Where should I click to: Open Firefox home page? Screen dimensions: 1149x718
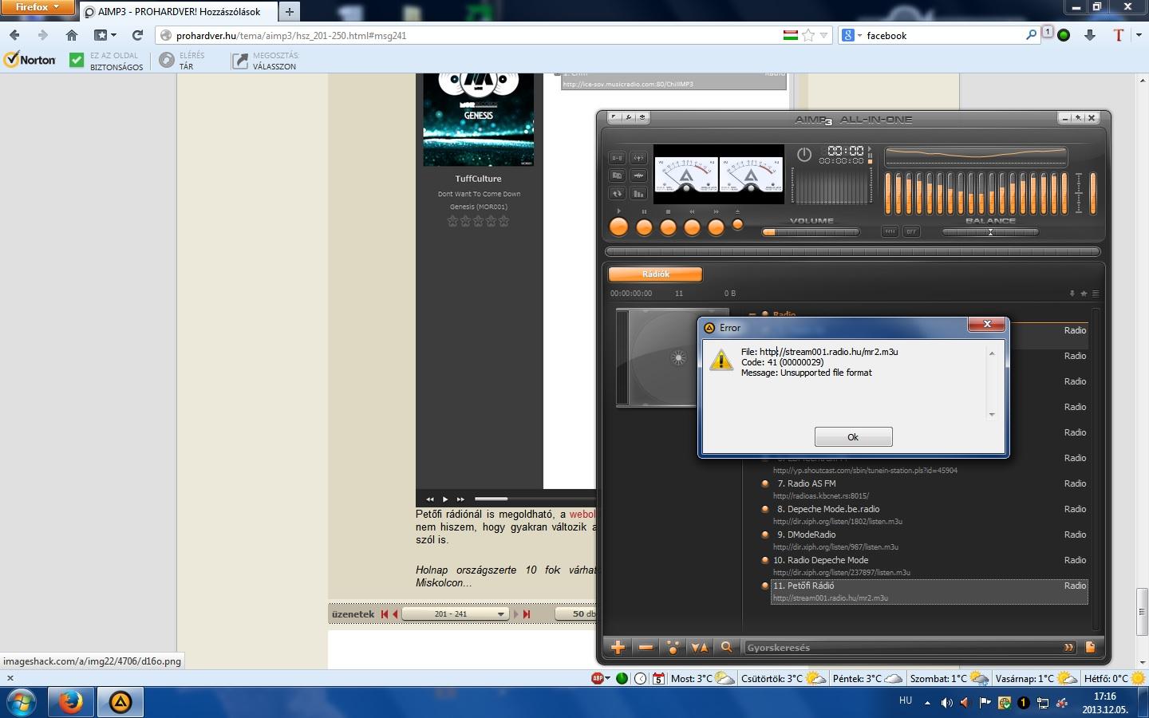[x=72, y=35]
